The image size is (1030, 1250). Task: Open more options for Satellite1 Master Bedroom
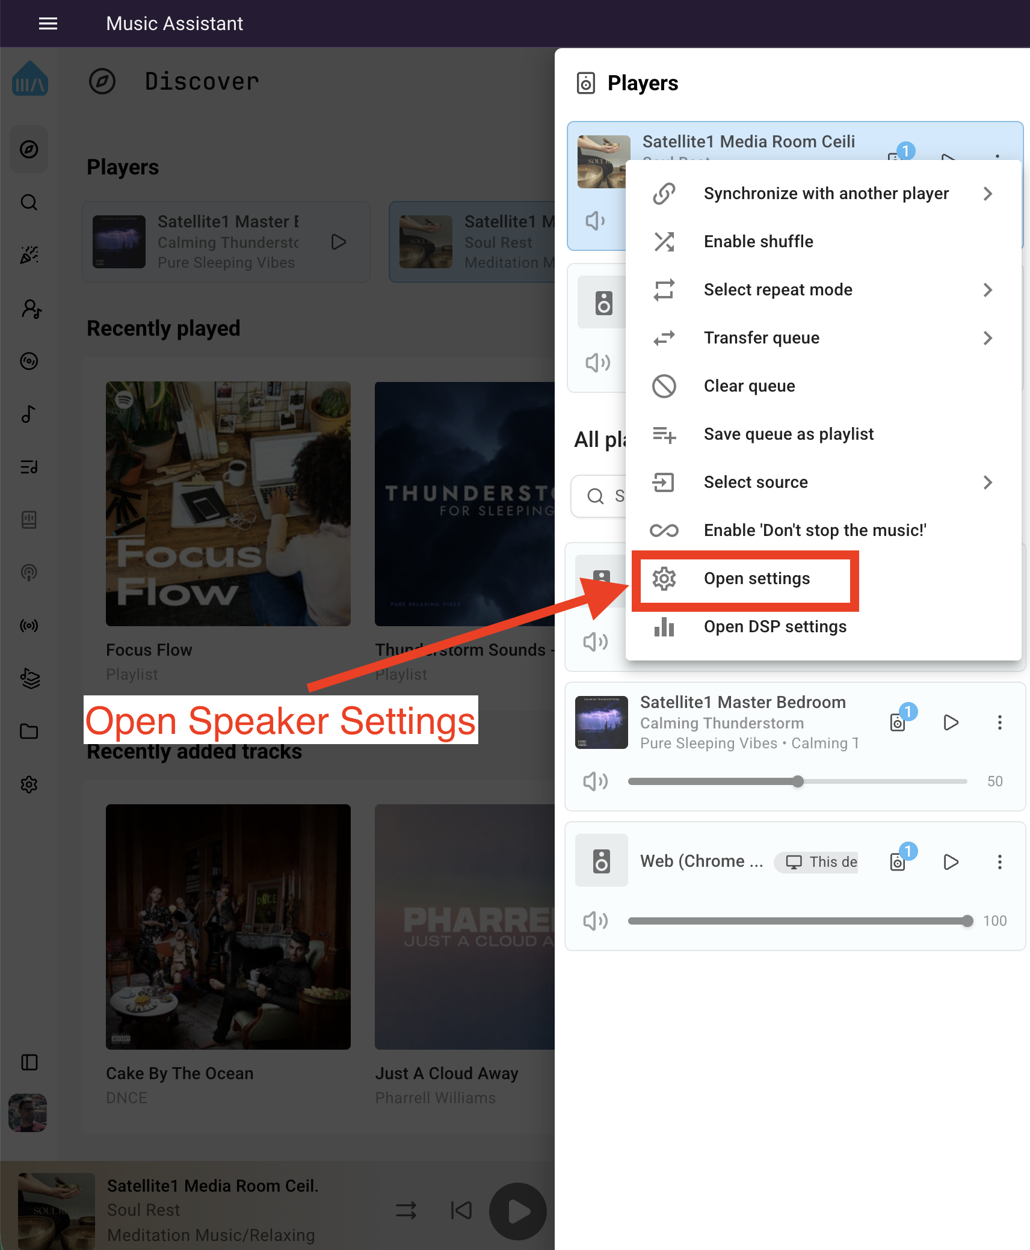pyautogui.click(x=1000, y=722)
